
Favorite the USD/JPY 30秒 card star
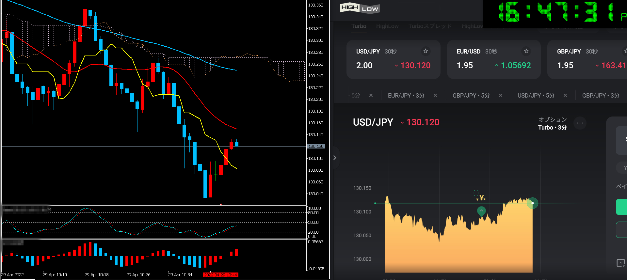click(x=426, y=51)
